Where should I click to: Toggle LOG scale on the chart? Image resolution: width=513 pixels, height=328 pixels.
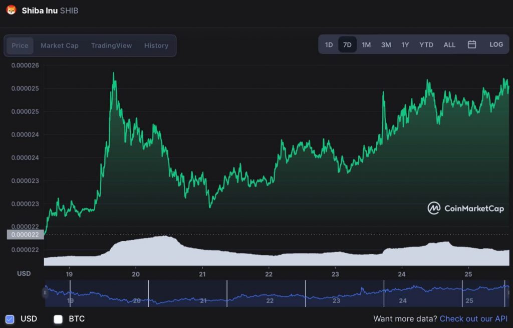coord(496,44)
